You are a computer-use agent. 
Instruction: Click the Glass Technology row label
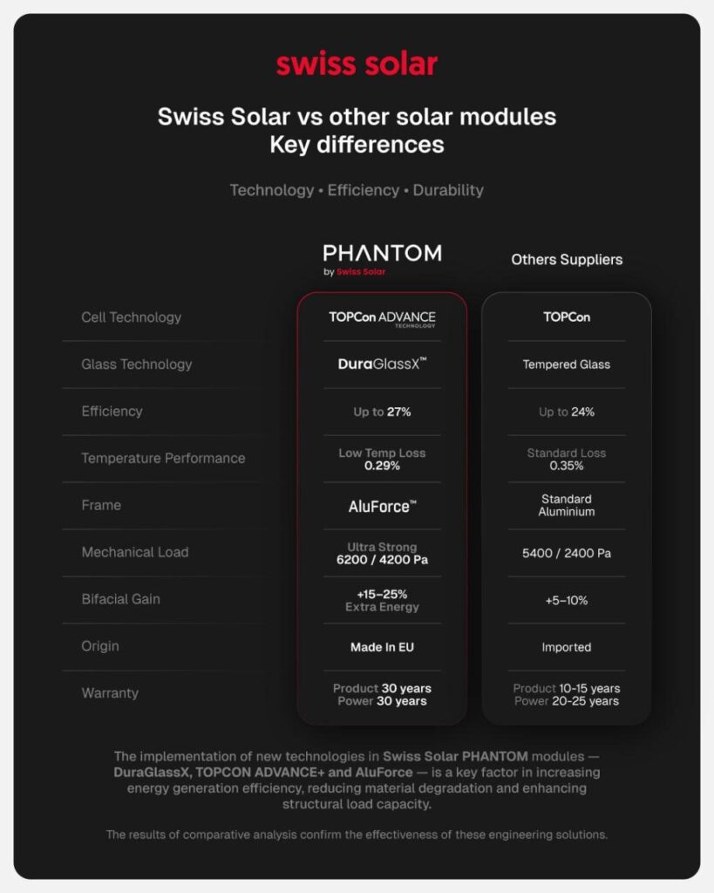[136, 365]
